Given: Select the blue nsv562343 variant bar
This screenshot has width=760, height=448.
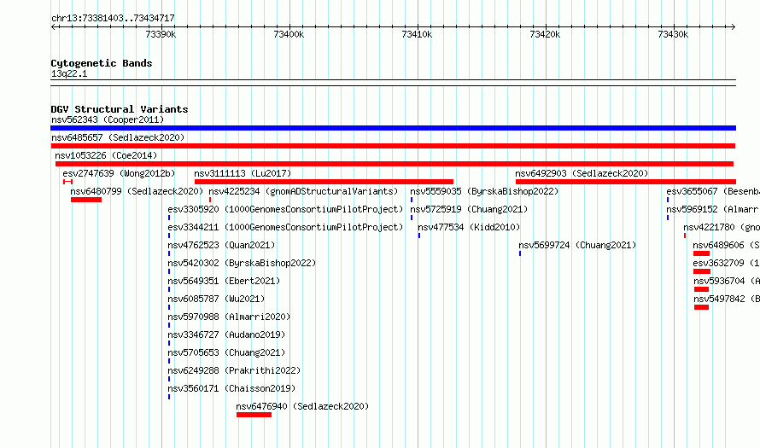Looking at the screenshot, I should 393,128.
